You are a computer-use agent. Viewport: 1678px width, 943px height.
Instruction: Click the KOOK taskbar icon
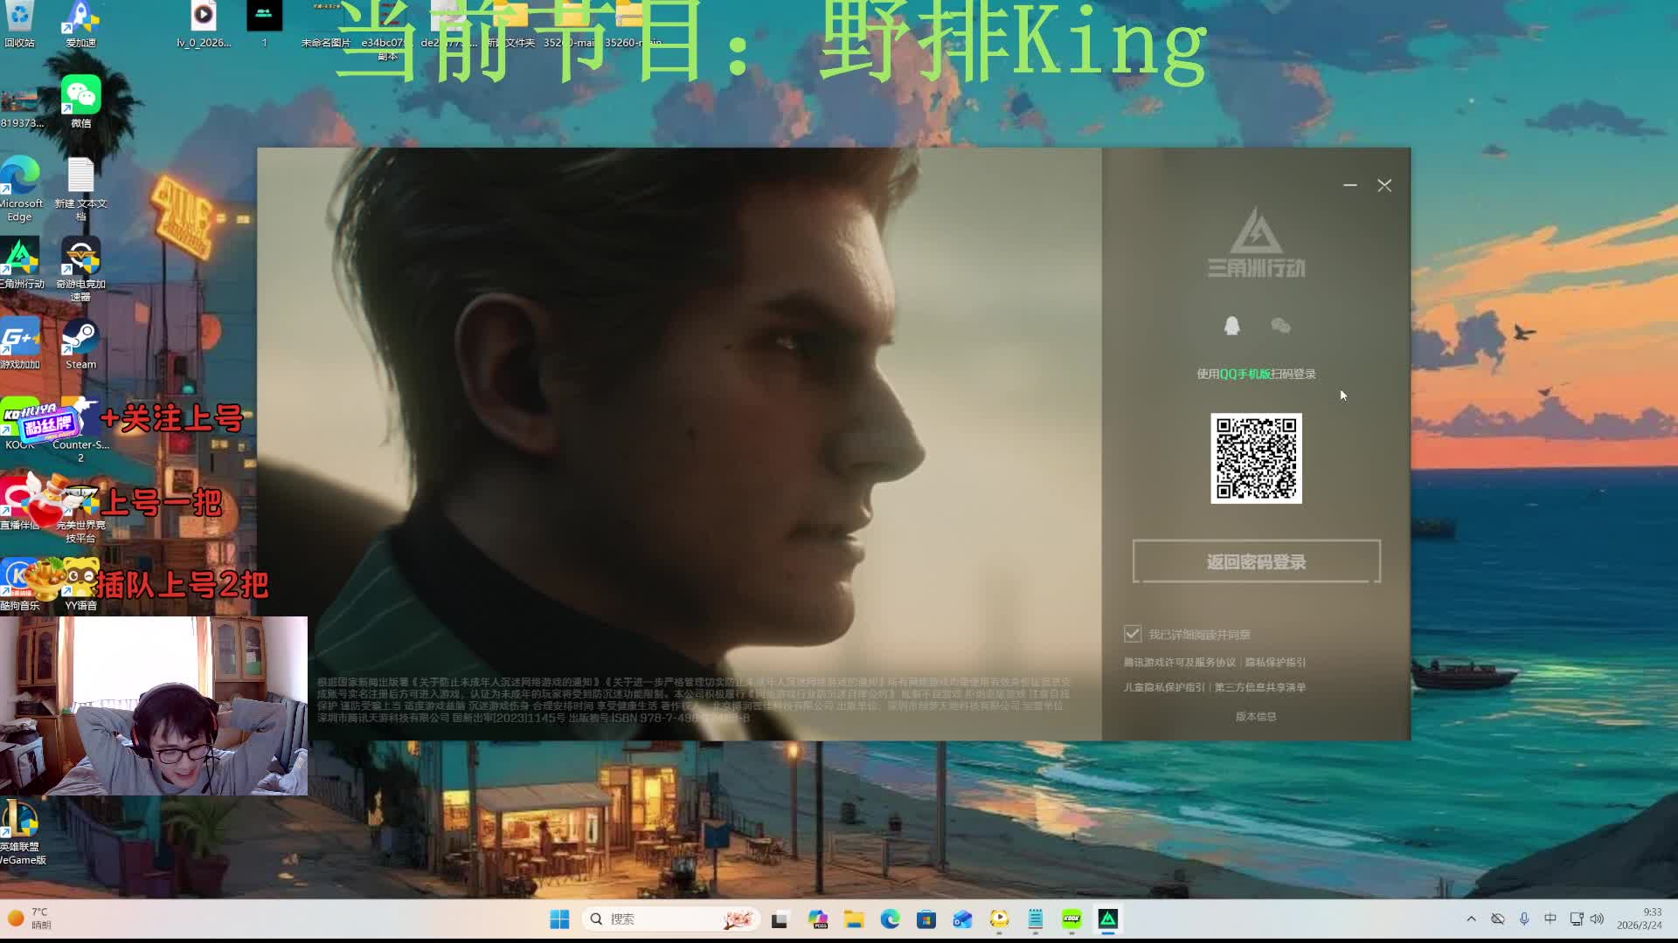(x=1071, y=919)
